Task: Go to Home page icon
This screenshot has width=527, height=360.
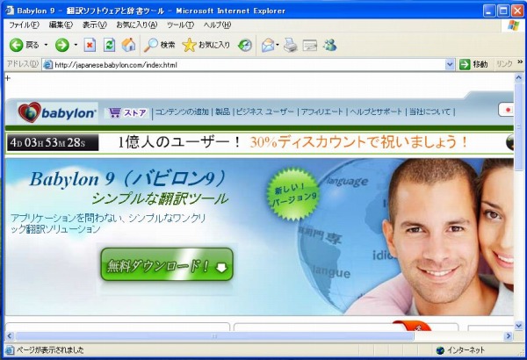Action: pos(128,45)
